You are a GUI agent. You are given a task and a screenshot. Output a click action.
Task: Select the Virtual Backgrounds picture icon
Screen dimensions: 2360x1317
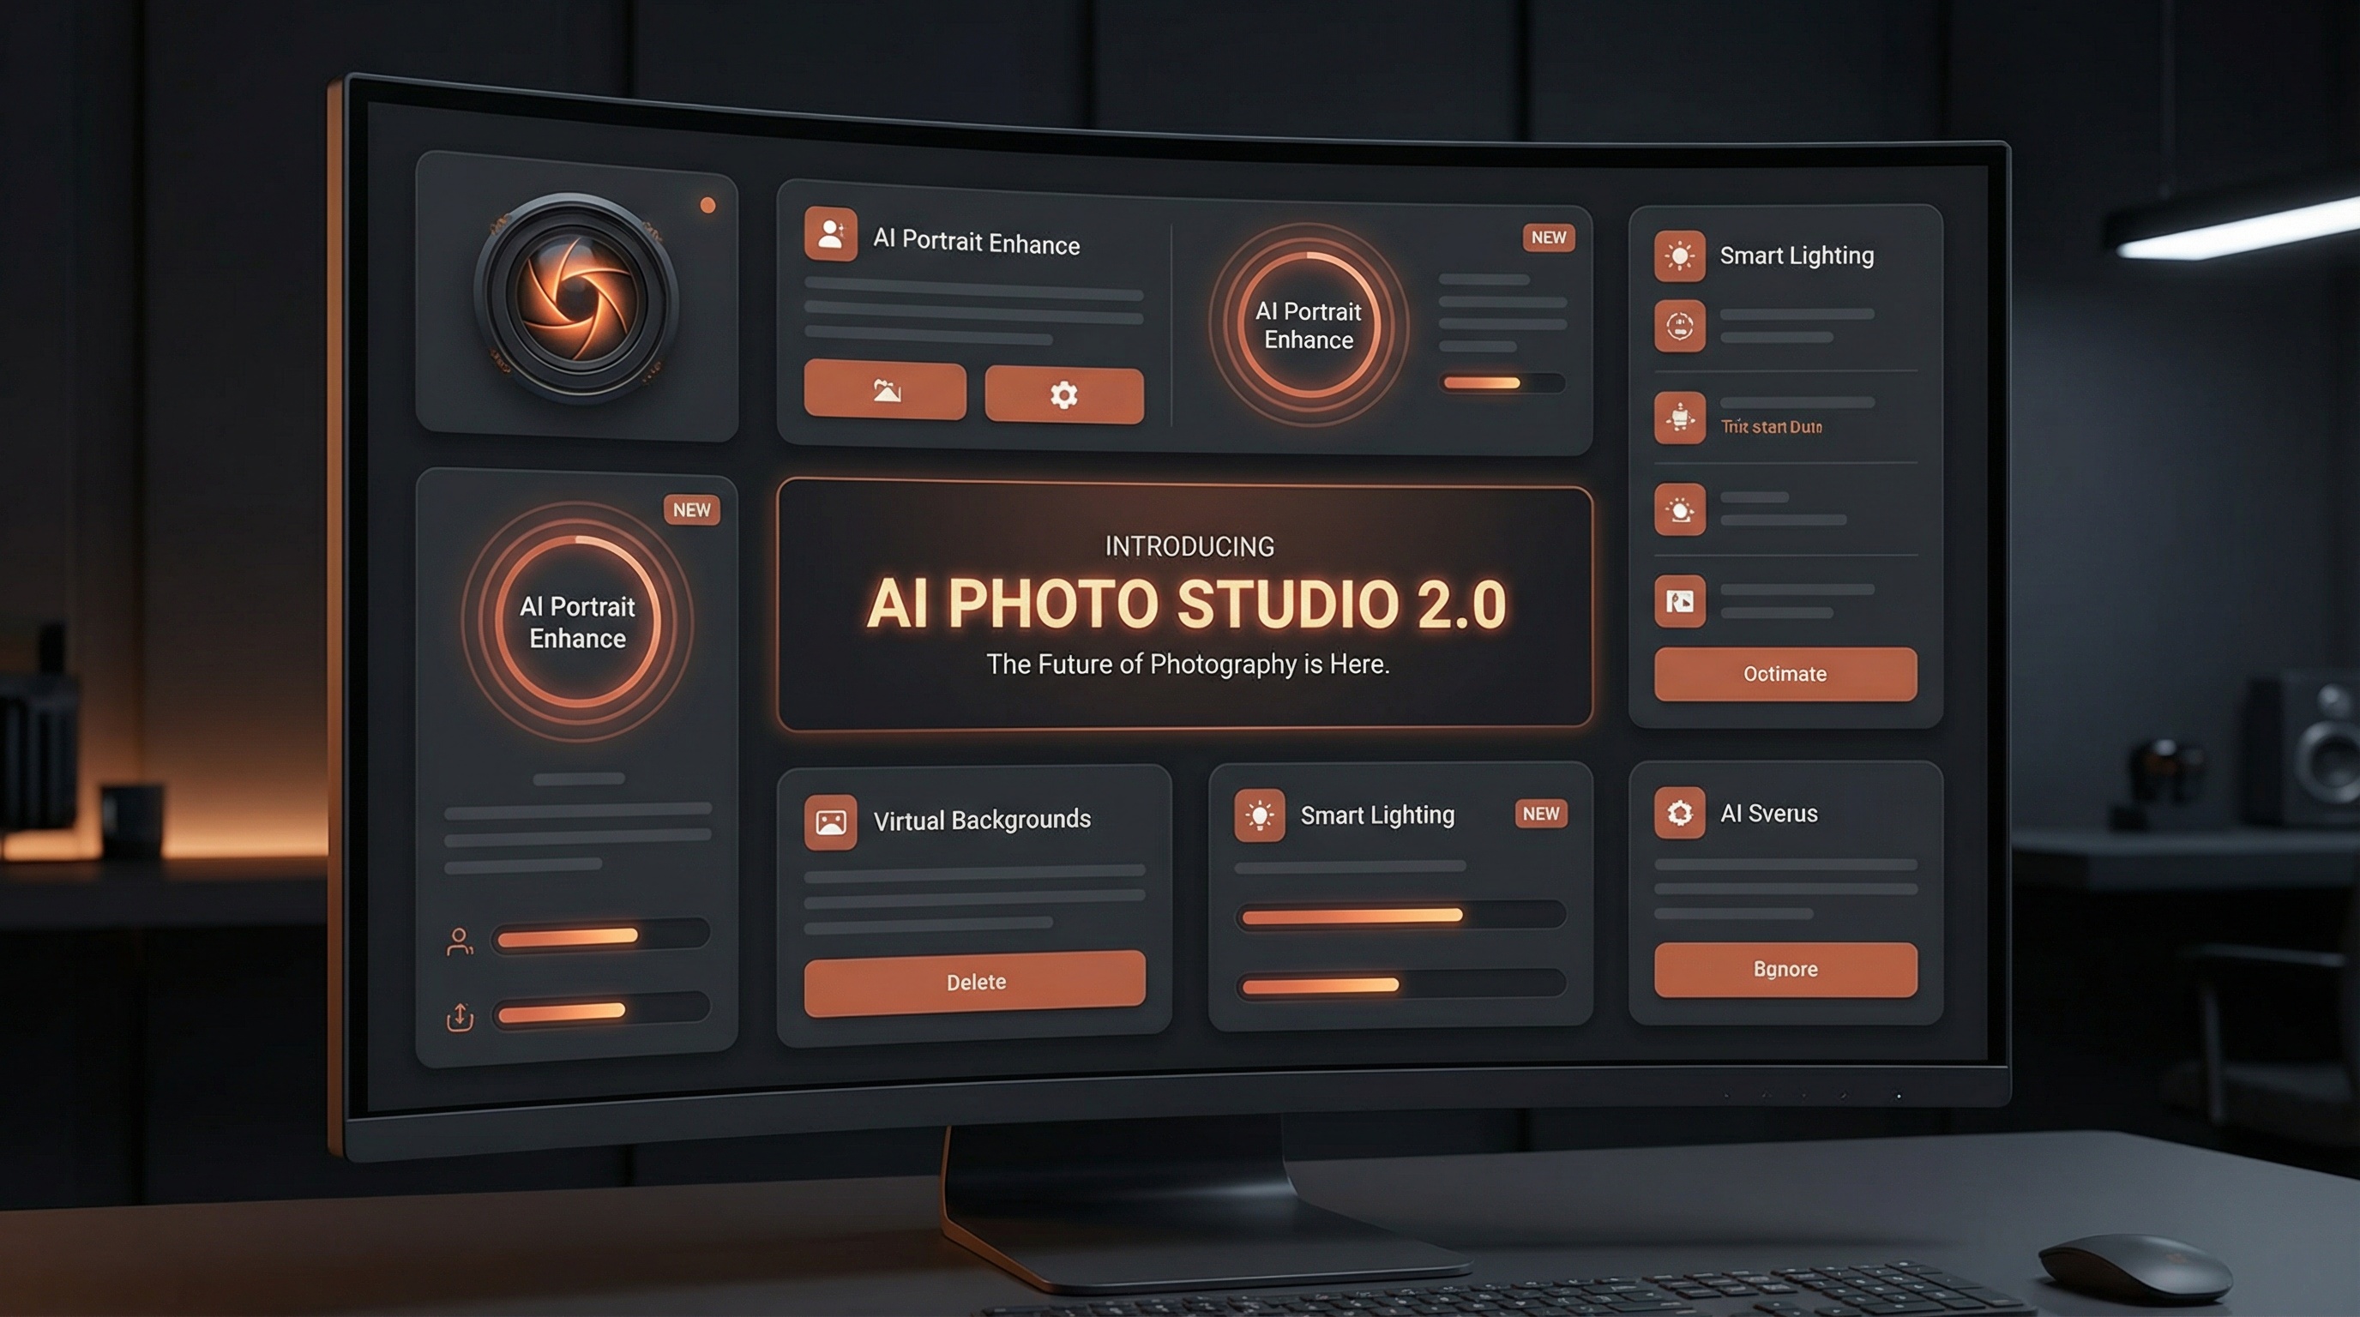(830, 821)
